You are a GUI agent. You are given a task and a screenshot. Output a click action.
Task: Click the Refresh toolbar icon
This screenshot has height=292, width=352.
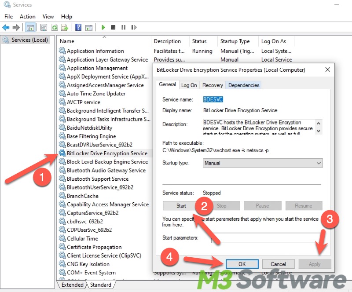pyautogui.click(x=54, y=28)
